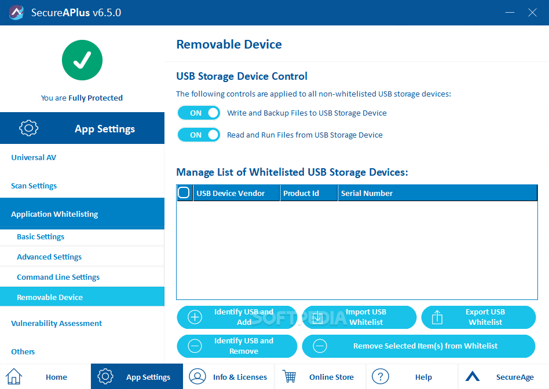Click Identify USB and Add button text
Viewport: 549px width, 389px height.
click(x=244, y=317)
